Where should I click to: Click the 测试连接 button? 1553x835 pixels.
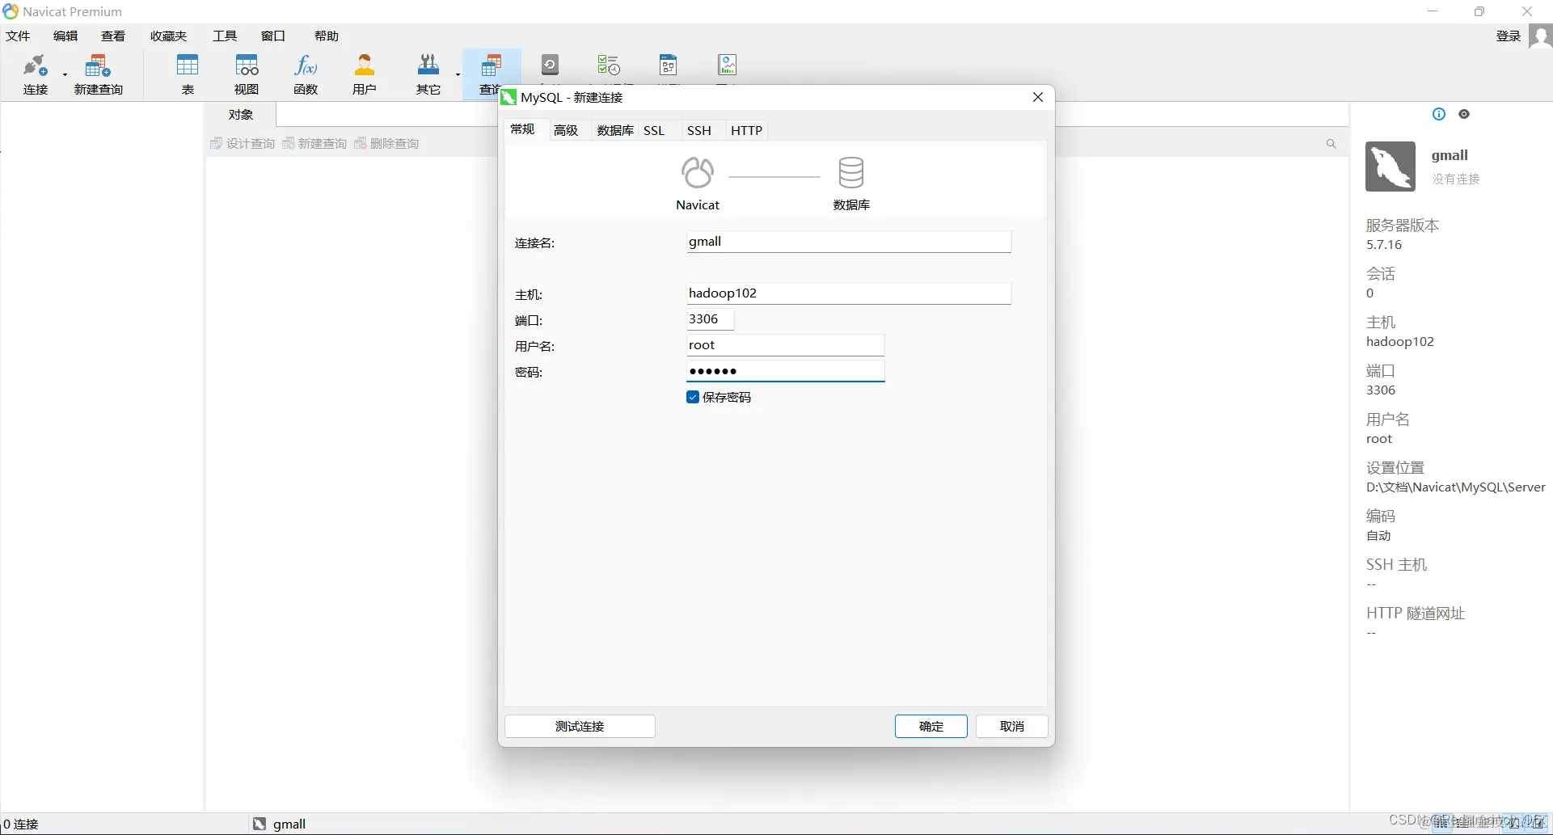(580, 726)
